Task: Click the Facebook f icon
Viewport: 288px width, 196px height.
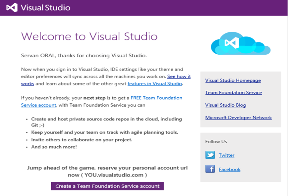Action: 210,169
